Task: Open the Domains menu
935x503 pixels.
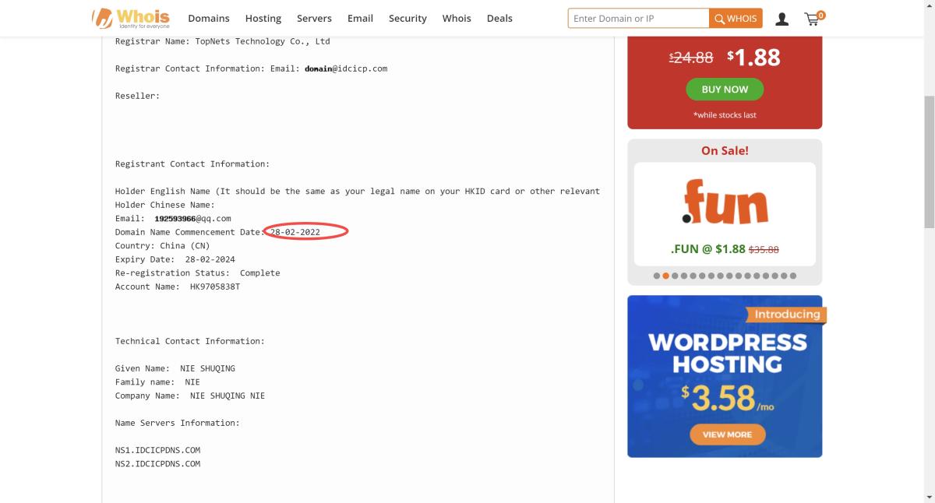Action: click(209, 19)
